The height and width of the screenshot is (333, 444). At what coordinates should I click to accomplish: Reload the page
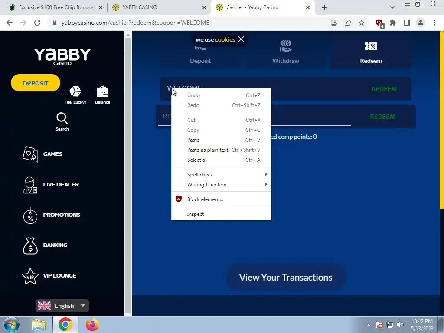tap(37, 23)
